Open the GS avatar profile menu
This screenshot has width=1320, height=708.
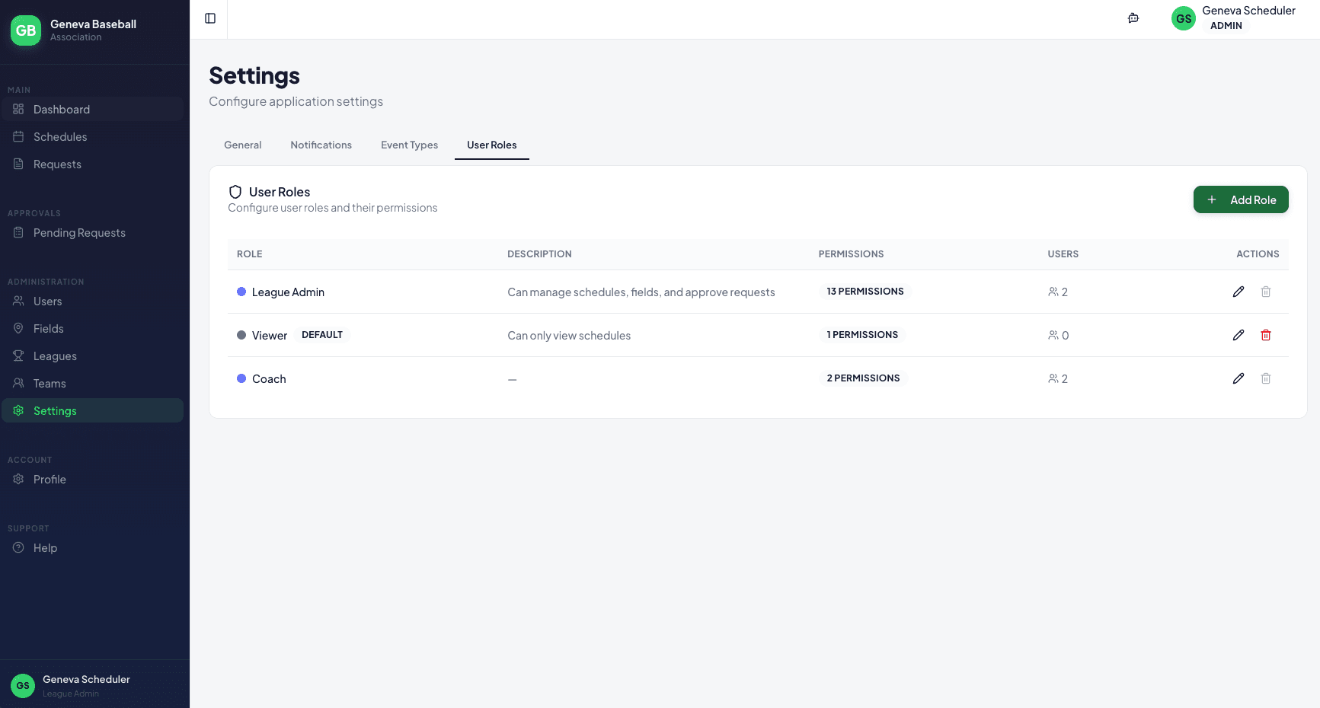pyautogui.click(x=1183, y=18)
